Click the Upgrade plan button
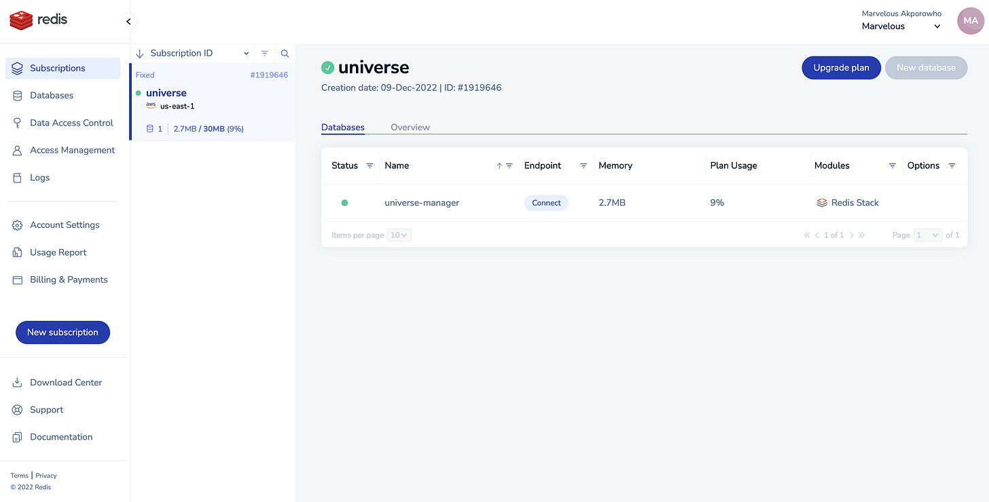 [x=842, y=68]
